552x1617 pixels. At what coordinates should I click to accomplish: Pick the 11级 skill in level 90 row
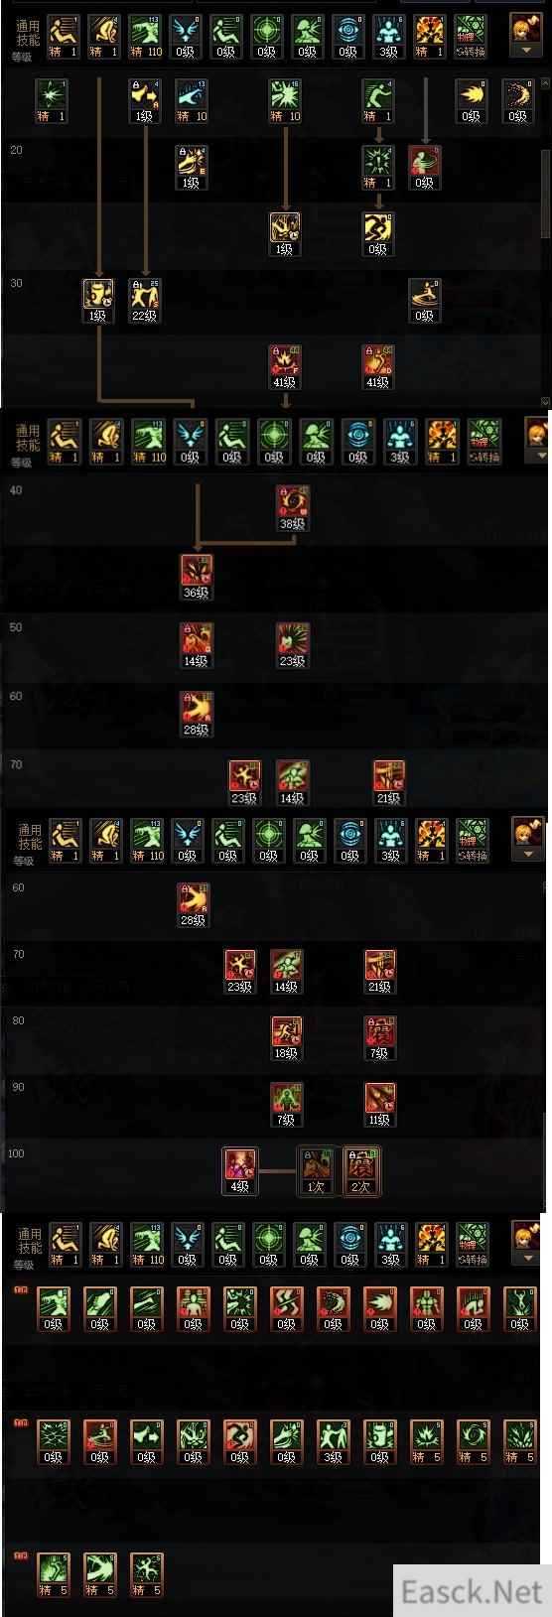379,1104
